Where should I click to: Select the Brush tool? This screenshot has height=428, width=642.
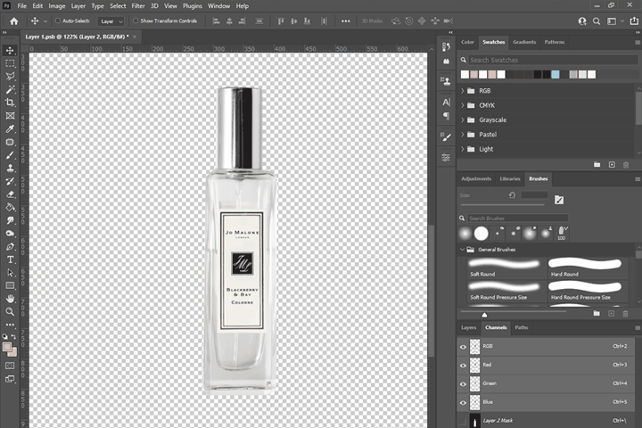pyautogui.click(x=10, y=155)
